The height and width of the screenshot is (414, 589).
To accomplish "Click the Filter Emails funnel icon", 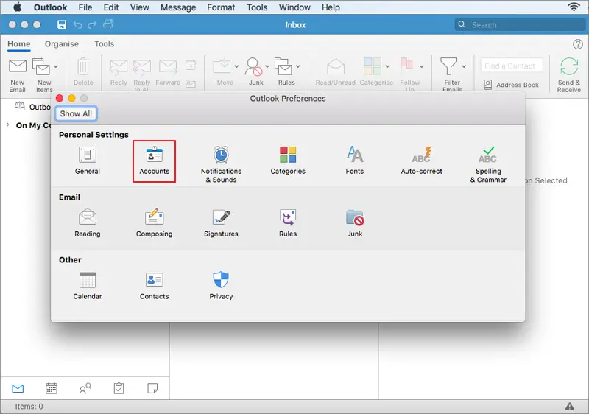I will [x=449, y=66].
